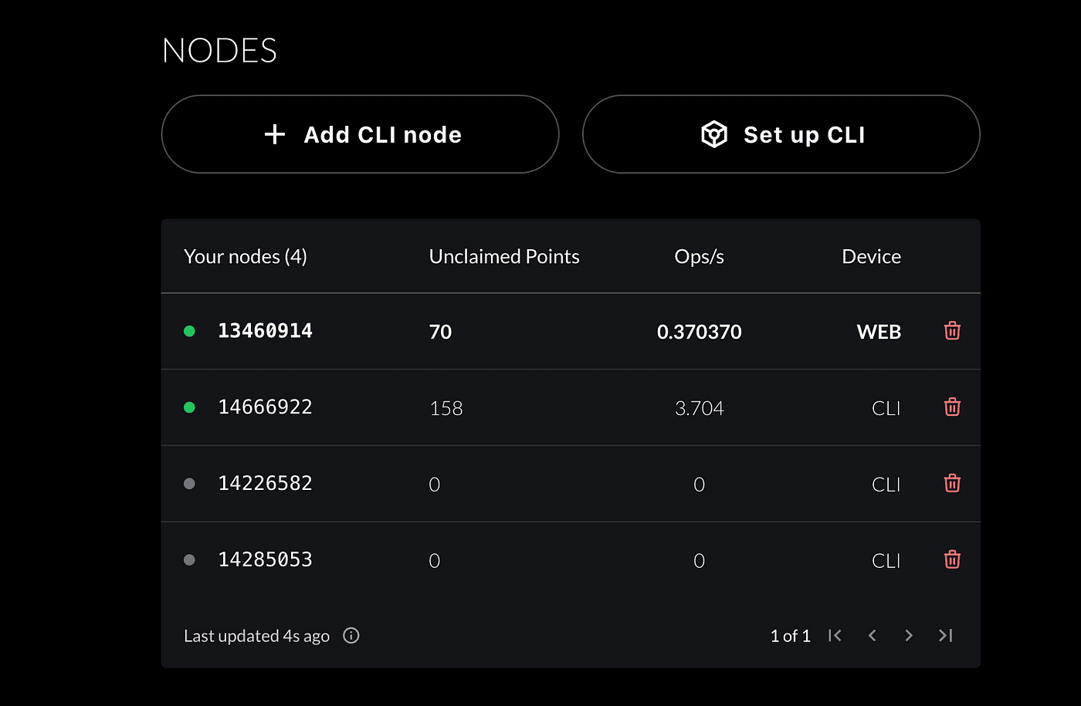Jump to last page of nodes
This screenshot has width=1081, height=706.
click(x=946, y=636)
